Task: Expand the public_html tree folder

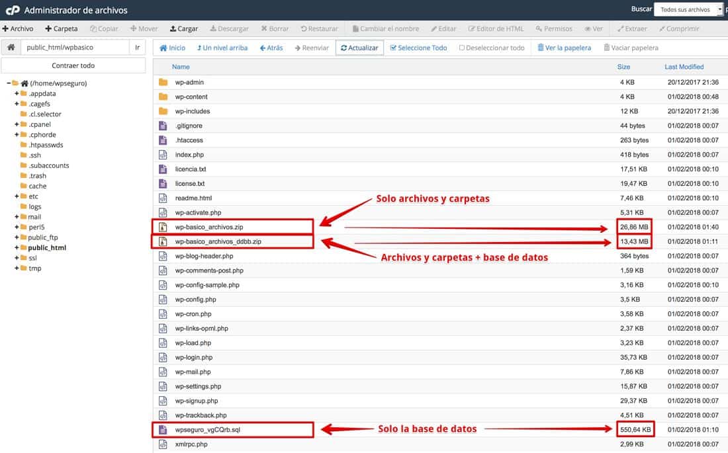Action: [17, 247]
